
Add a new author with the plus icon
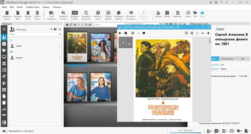pos(51,29)
